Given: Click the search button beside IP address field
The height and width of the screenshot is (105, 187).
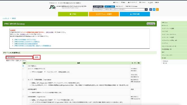Looking at the screenshot, I should [x=37, y=57].
